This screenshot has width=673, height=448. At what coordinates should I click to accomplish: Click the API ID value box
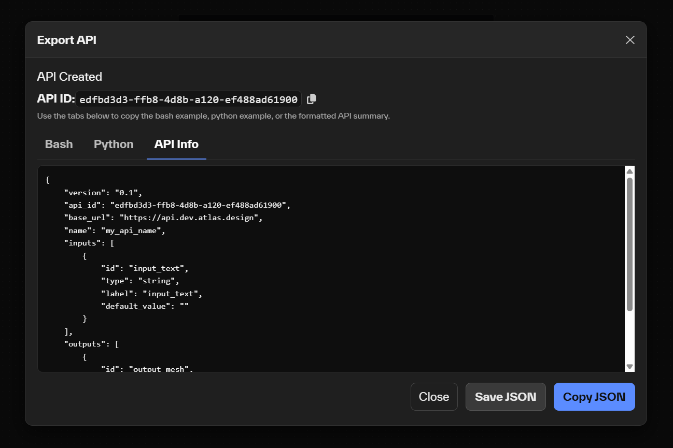pyautogui.click(x=188, y=99)
